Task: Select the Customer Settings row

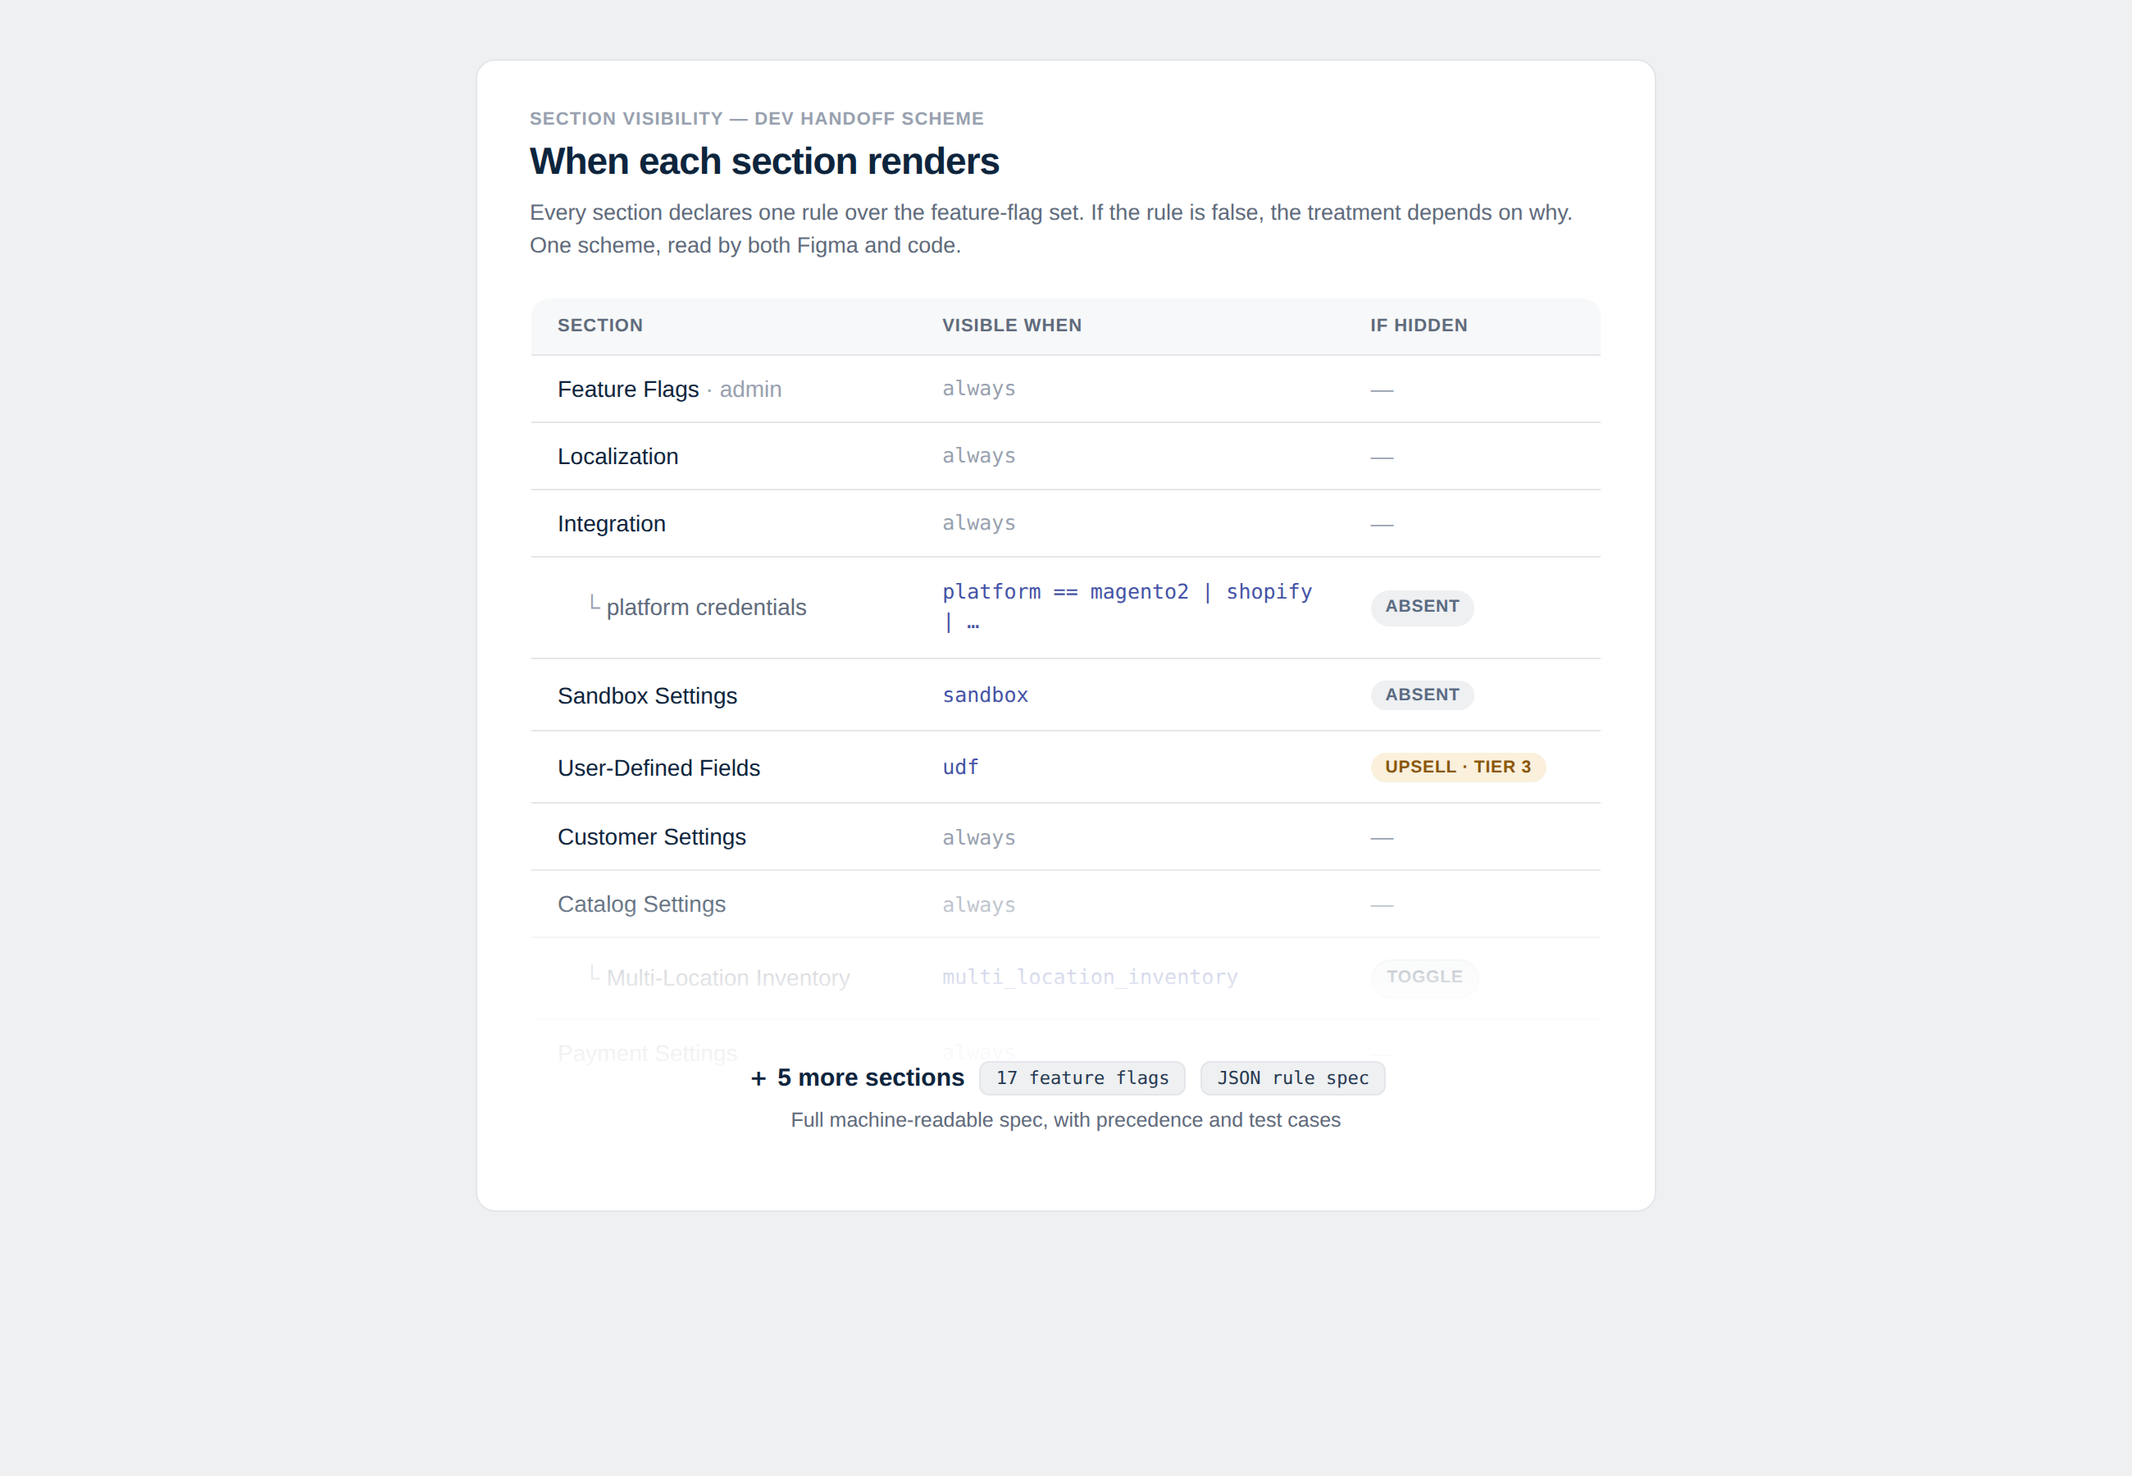Action: (x=1065, y=837)
